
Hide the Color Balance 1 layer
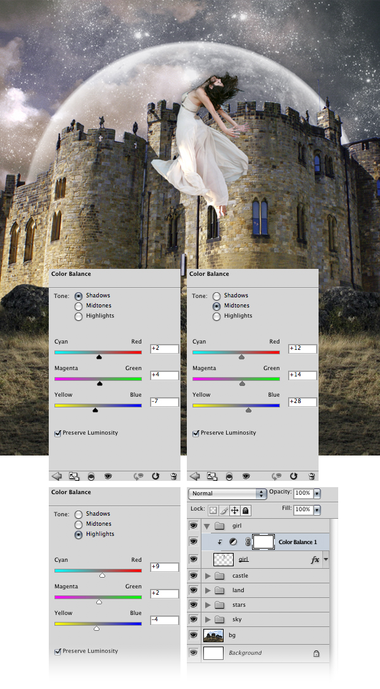click(x=194, y=542)
